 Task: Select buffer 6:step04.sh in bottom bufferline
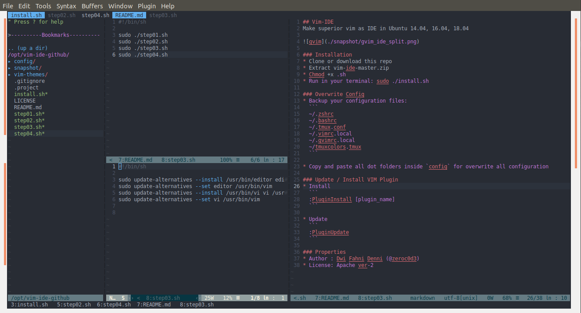114,304
